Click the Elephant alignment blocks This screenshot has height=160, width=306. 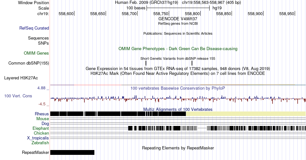[x=217, y=128]
